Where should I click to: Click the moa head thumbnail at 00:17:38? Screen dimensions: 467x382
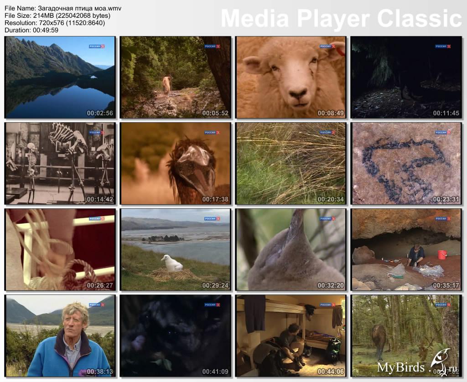click(175, 163)
